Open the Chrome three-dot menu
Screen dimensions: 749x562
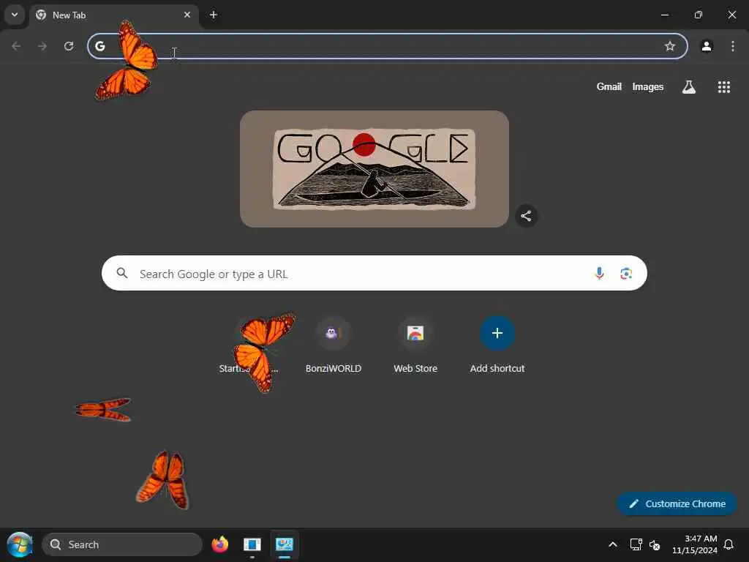point(733,46)
